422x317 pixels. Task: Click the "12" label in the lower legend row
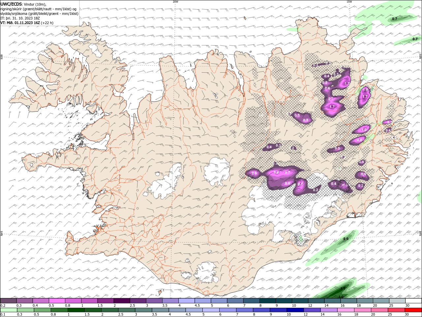306,314
